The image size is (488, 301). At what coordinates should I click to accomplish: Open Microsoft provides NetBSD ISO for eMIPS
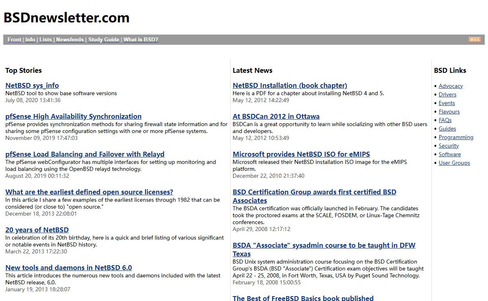301,154
